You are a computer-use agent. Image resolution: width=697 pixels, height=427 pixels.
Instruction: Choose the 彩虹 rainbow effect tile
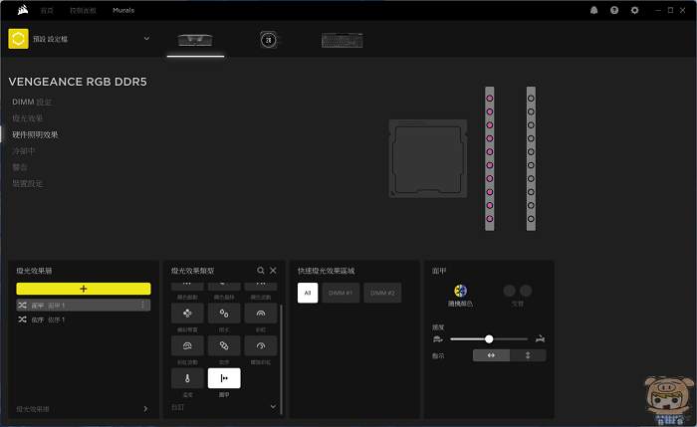coord(261,314)
